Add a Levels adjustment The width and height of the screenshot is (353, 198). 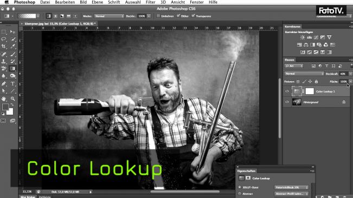coord(309,37)
